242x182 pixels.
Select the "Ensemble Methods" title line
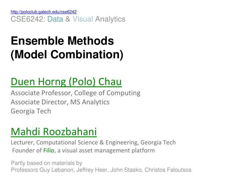(x=63, y=41)
